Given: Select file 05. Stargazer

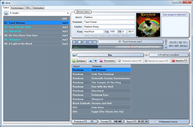Looking at the screenshot, I should pos(37,39).
